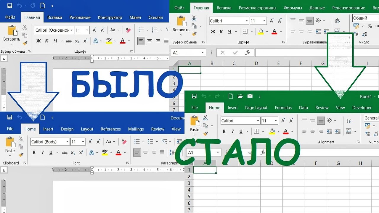
Task: Select Format Painter brush in Russian Word
Action: click(25, 43)
